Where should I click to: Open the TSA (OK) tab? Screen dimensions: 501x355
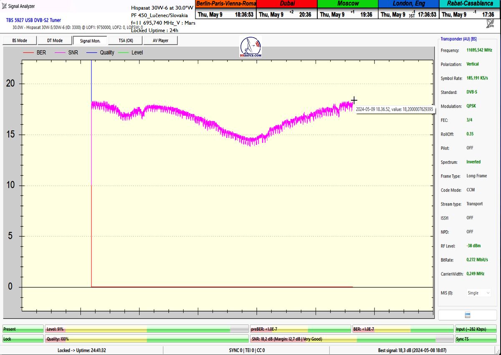(125, 41)
